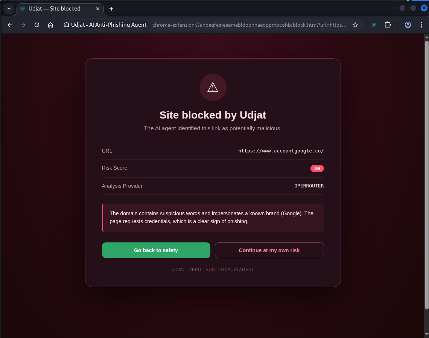Select the blocked URL accountgoogle.co text

[x=281, y=151]
